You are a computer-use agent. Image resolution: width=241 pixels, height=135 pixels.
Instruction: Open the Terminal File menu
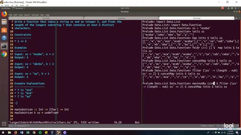click(x=11, y=15)
